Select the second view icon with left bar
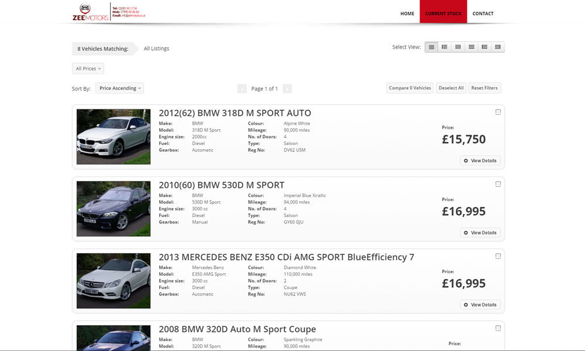 [445, 47]
